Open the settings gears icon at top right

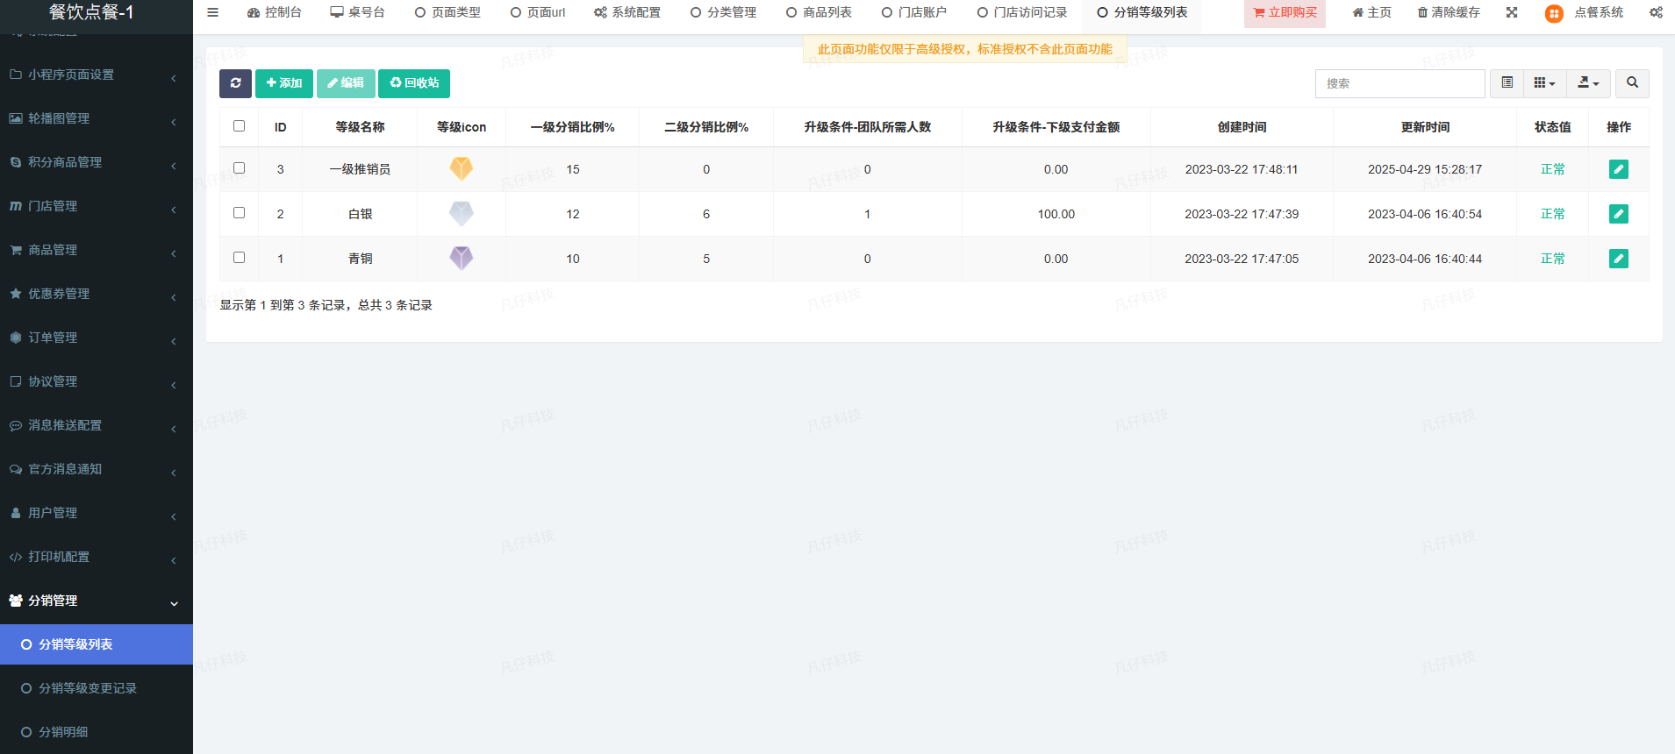(1656, 12)
